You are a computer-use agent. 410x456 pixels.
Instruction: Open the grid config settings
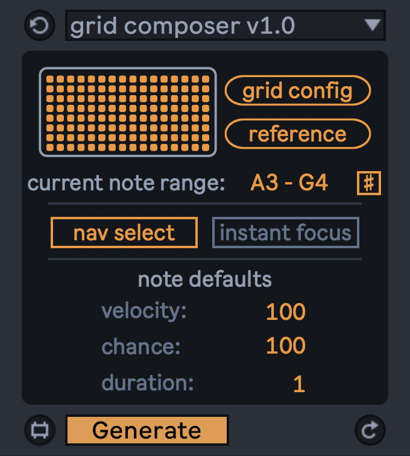pos(297,91)
